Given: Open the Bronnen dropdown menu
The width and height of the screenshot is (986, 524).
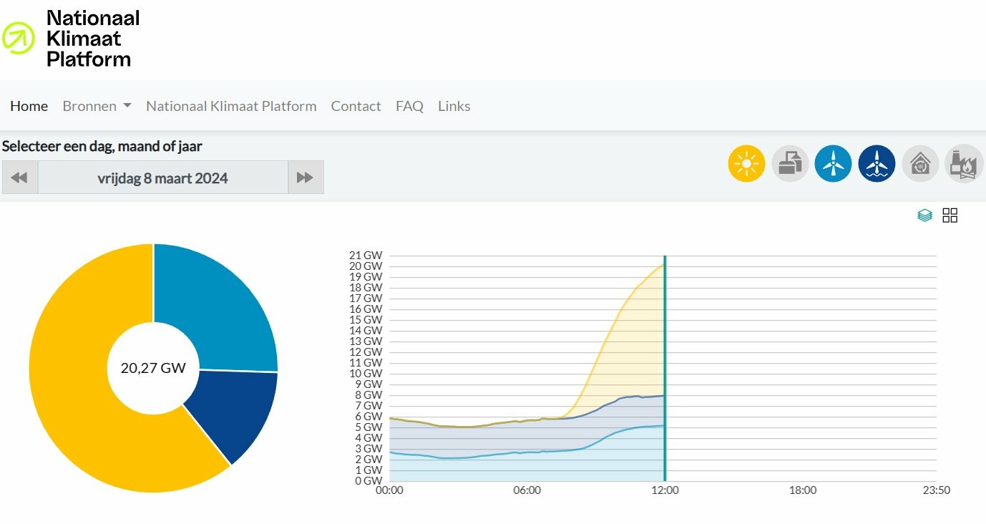Looking at the screenshot, I should pyautogui.click(x=97, y=106).
